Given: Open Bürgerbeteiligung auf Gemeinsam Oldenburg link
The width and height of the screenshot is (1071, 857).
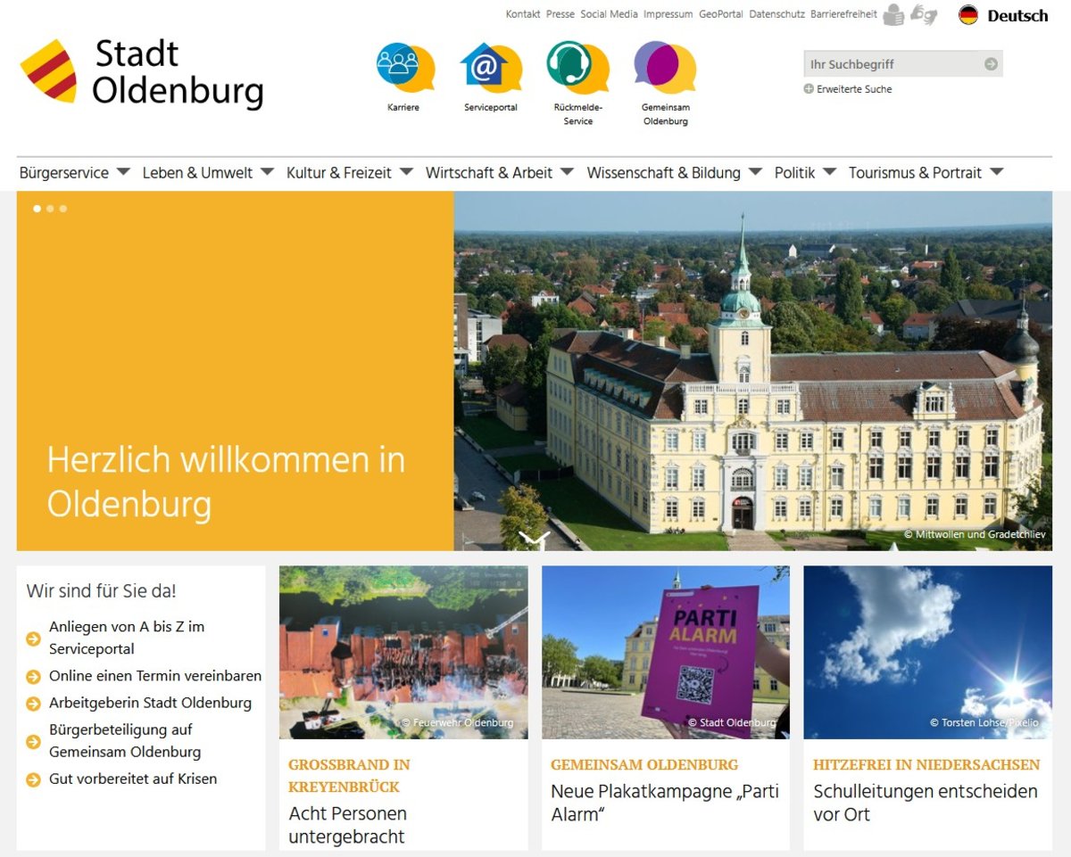Looking at the screenshot, I should tap(125, 741).
